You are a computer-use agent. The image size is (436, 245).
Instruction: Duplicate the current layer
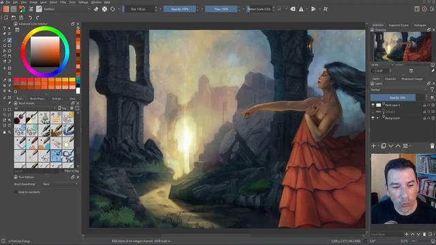tap(383, 146)
